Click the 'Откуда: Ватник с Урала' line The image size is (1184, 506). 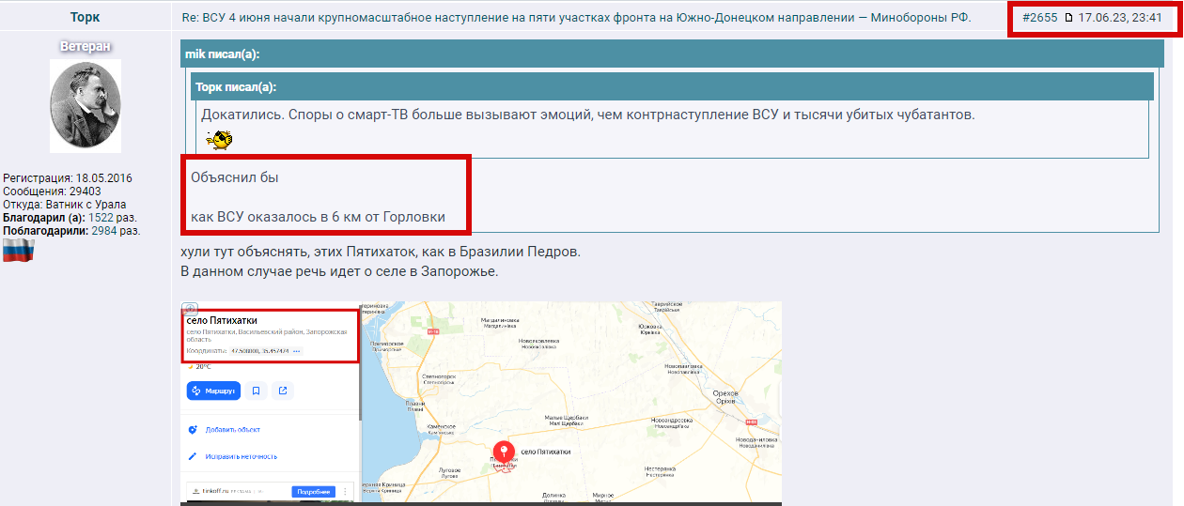65,204
